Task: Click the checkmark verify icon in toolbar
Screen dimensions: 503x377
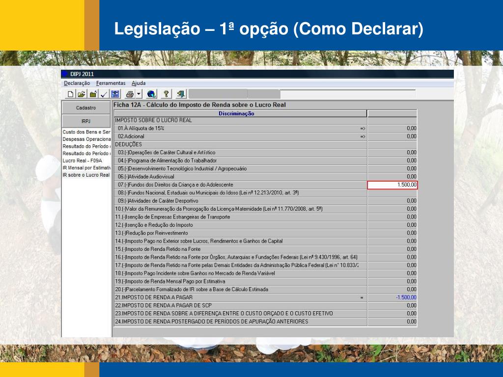Action: (x=104, y=94)
